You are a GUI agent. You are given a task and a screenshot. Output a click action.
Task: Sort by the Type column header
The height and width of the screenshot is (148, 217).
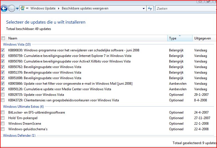coord(180,38)
